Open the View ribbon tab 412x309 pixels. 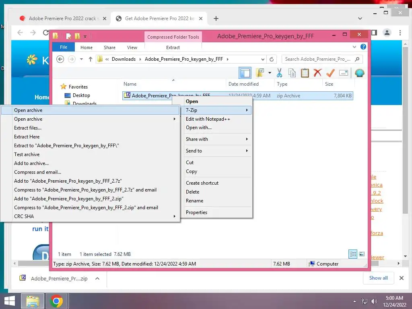pyautogui.click(x=132, y=47)
